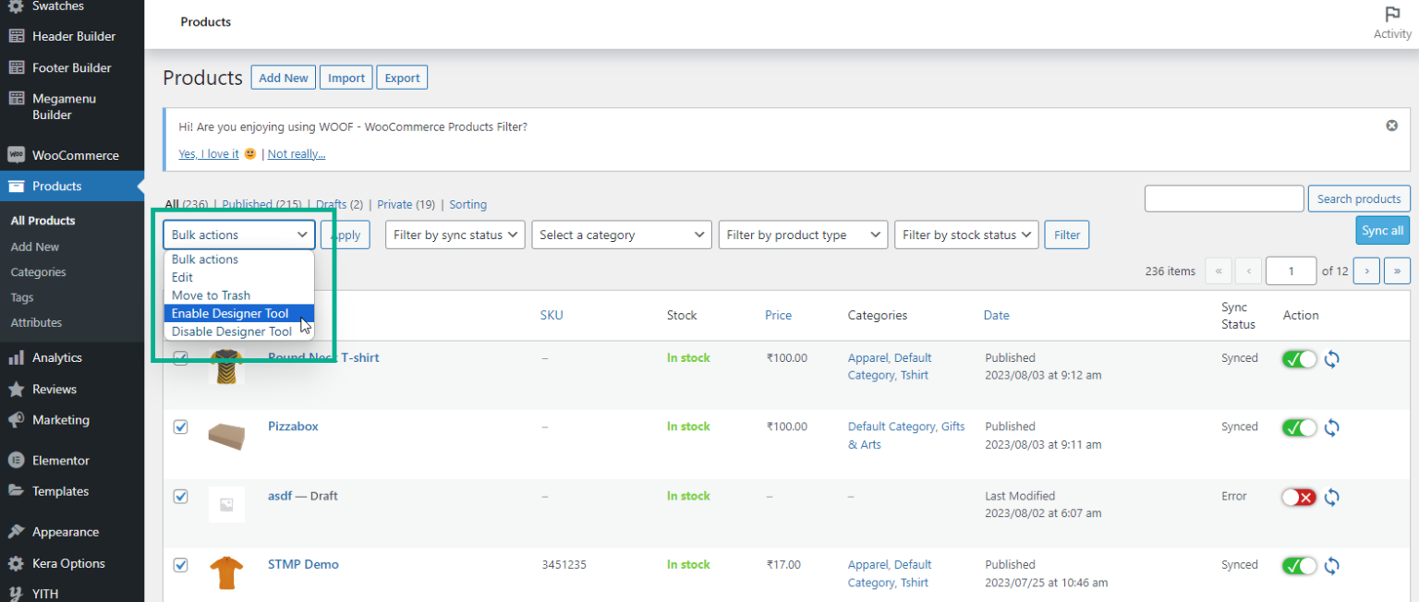The image size is (1419, 602).
Task: Click the Sync all button
Action: (x=1382, y=230)
